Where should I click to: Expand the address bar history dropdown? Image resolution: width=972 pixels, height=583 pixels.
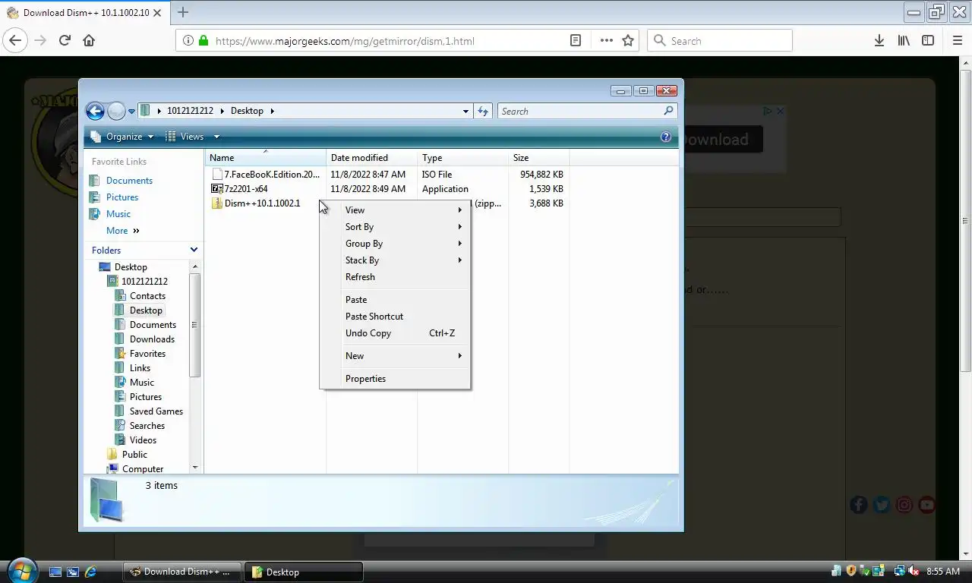[465, 111]
